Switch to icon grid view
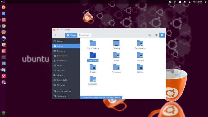This screenshot has height=117, width=208. coord(162,35)
